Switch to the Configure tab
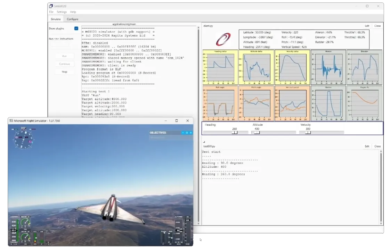Viewport: 390px width, 250px height. [x=72, y=19]
